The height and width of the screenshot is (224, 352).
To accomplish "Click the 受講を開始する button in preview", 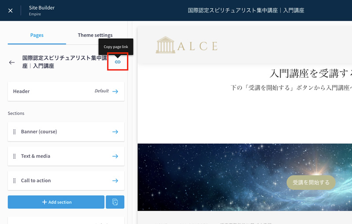I will 311,182.
